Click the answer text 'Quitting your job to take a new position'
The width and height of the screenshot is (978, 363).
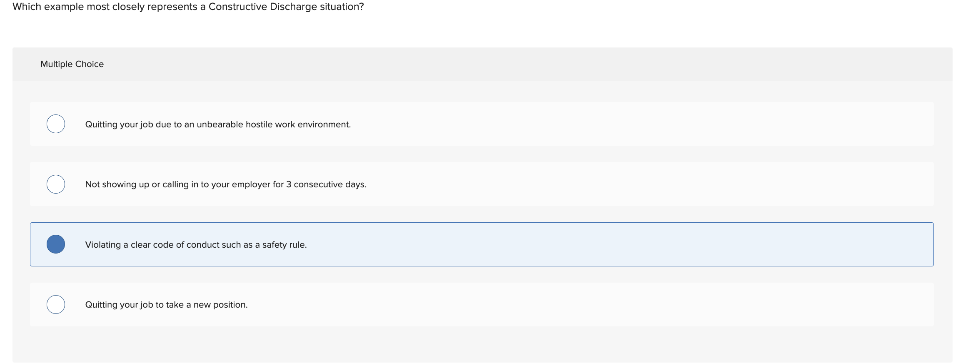click(x=166, y=304)
